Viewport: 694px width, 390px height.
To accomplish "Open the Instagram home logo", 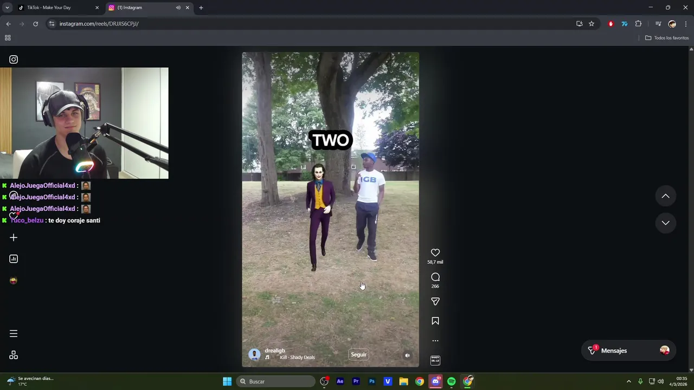I will coord(14,60).
